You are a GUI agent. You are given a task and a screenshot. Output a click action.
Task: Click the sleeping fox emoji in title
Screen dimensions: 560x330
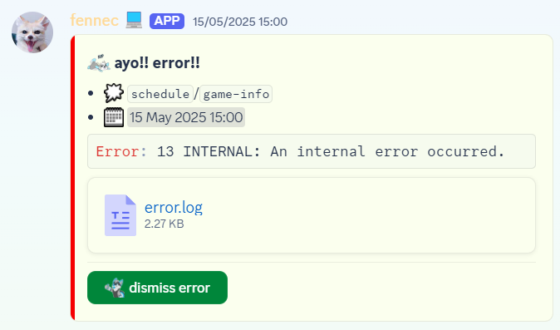99,63
